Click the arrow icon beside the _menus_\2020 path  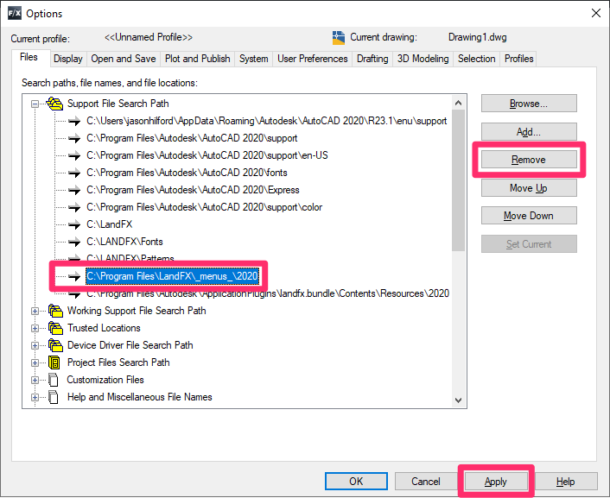tap(74, 276)
